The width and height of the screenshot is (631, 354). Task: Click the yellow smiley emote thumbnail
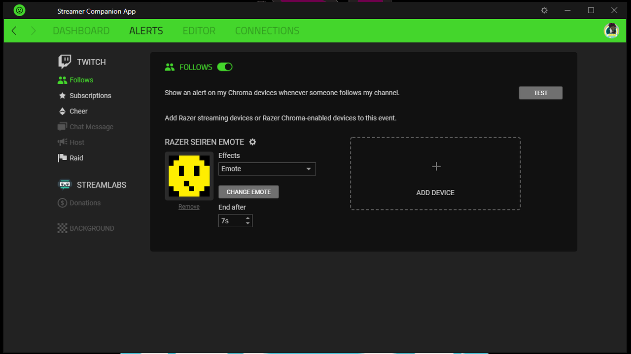pos(189,176)
